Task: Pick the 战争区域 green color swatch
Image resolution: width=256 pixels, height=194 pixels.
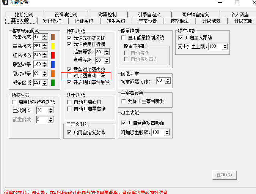Action: pyautogui.click(x=53, y=83)
